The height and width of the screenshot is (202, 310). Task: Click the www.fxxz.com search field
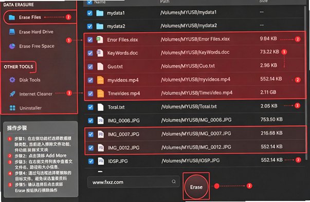tap(134, 182)
